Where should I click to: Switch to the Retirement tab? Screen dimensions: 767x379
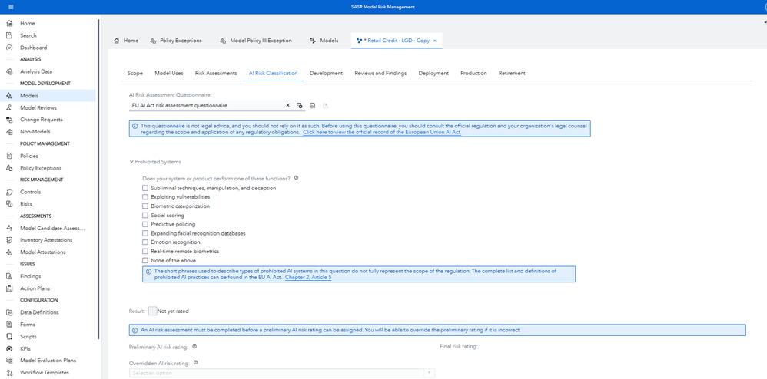pyautogui.click(x=512, y=73)
